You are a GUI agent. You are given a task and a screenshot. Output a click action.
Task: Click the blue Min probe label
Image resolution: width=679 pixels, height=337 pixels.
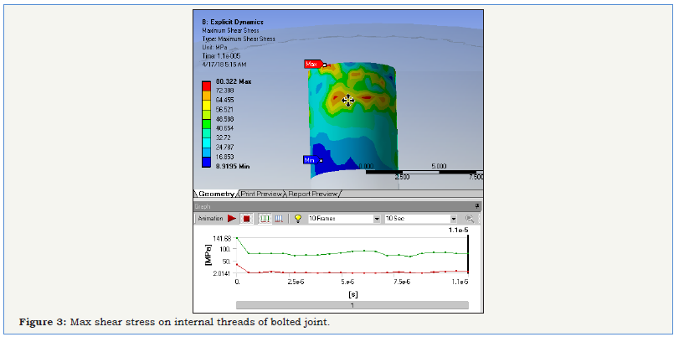[x=309, y=159]
